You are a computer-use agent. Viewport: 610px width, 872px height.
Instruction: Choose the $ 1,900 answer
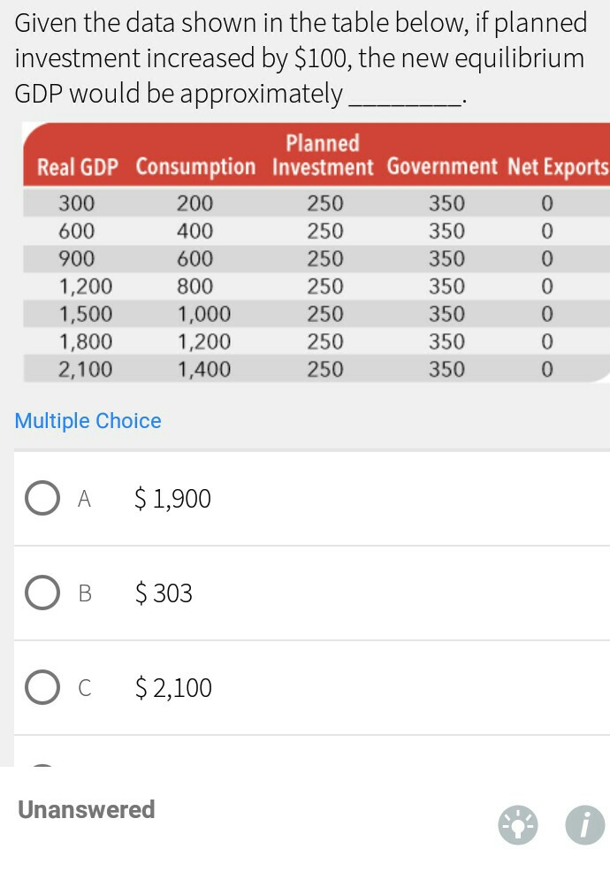tap(173, 498)
